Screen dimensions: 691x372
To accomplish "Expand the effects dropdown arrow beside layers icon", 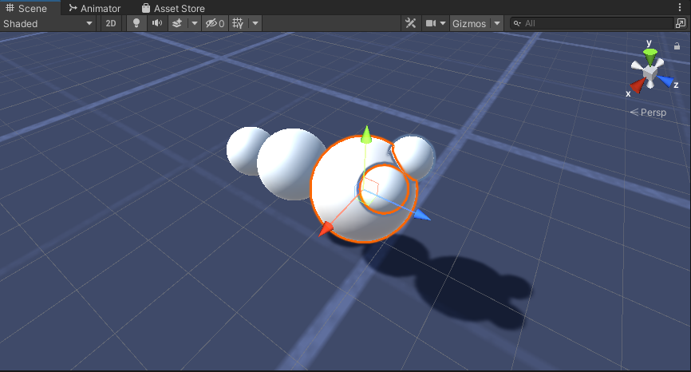I will (x=194, y=23).
